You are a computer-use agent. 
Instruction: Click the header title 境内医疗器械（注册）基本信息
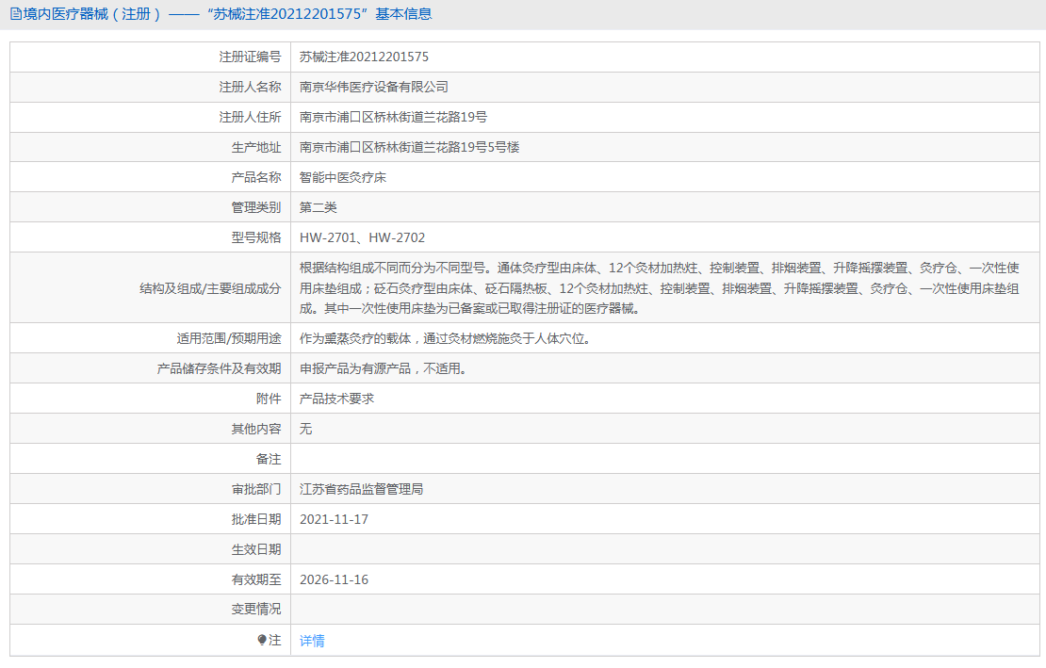coord(227,14)
